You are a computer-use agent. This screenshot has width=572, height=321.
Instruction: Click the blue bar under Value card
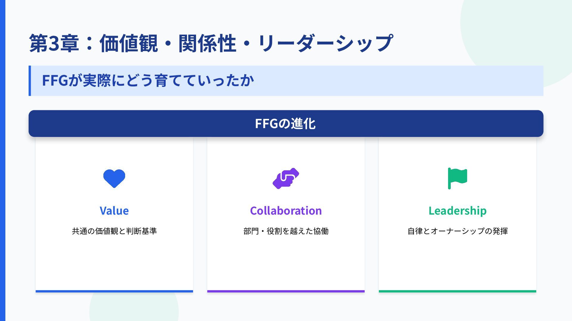click(114, 291)
